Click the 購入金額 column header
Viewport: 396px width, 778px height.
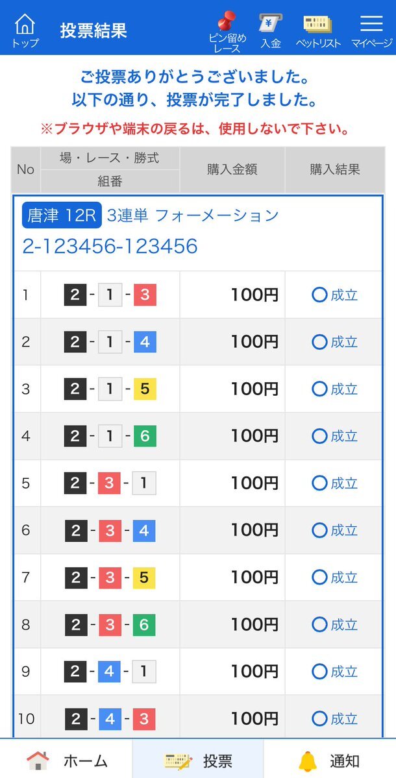click(232, 170)
